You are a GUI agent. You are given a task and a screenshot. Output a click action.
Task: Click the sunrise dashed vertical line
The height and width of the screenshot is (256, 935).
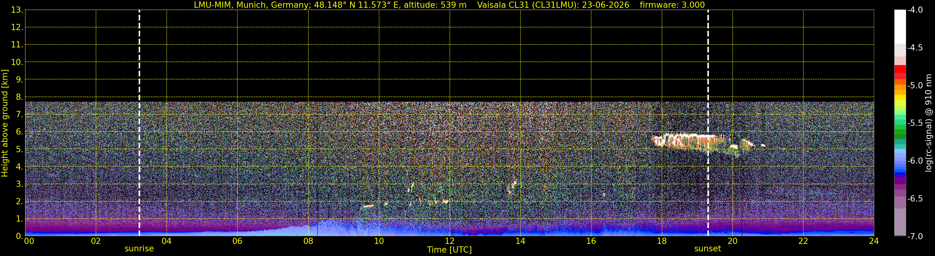[x=139, y=123]
